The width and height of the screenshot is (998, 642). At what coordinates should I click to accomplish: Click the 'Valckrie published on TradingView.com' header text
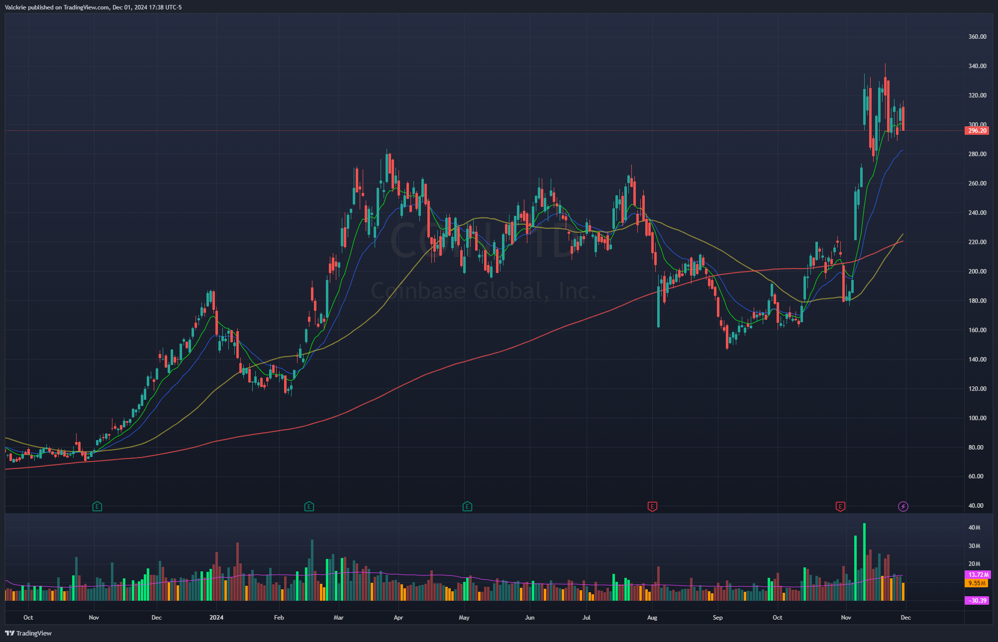tap(94, 7)
